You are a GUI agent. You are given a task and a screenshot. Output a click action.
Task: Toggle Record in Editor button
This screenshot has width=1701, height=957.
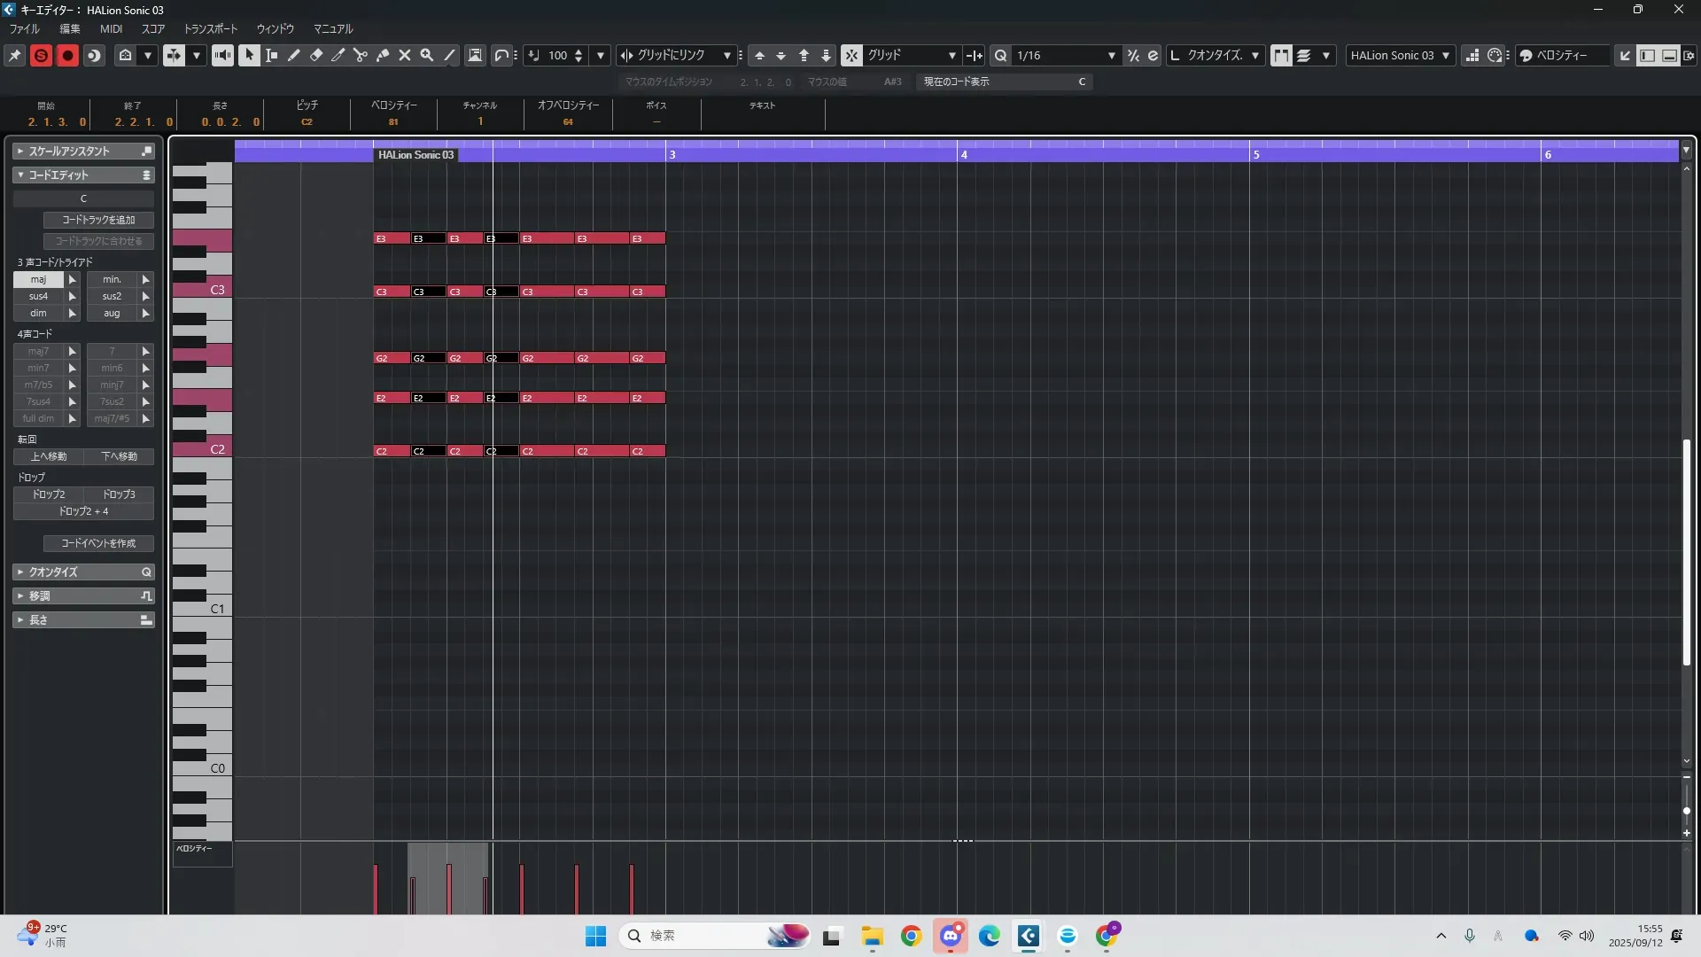click(67, 55)
